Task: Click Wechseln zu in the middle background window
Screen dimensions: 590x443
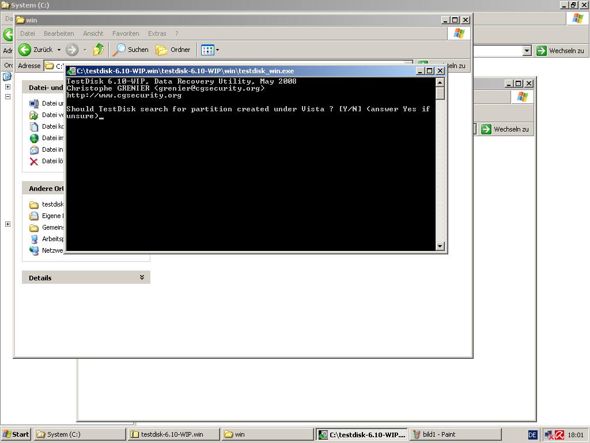Action: (x=505, y=129)
